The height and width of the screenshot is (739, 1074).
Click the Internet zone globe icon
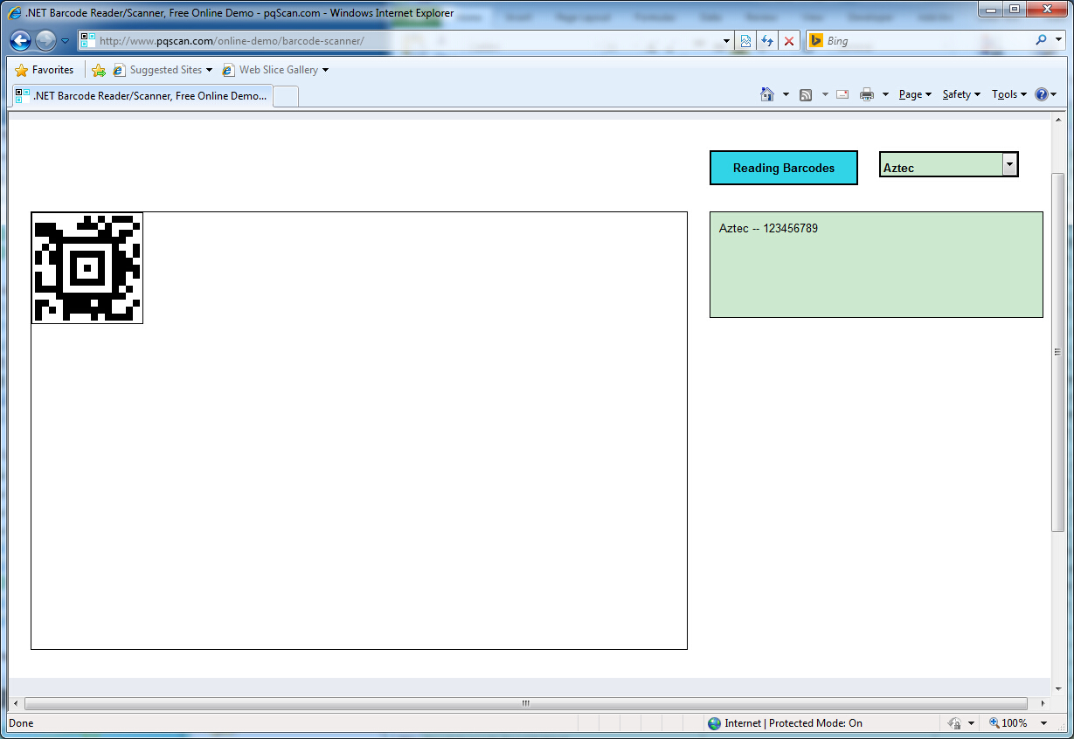715,723
